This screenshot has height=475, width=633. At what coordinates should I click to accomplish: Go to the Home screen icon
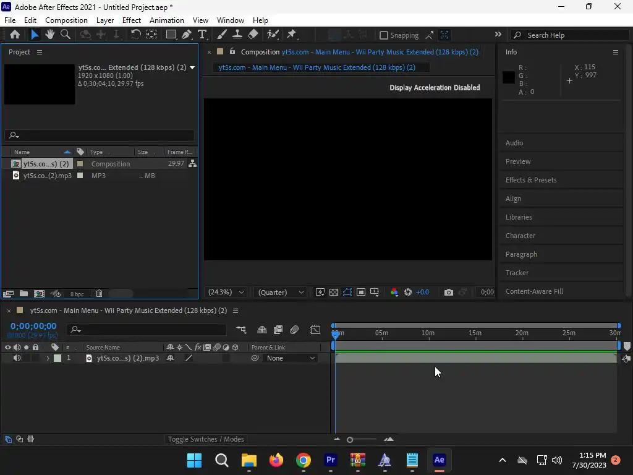[15, 35]
